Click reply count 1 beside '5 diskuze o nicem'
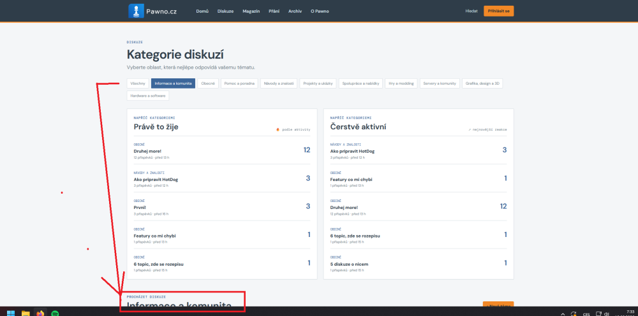Viewport: 638px width, 316px height. pos(505,262)
